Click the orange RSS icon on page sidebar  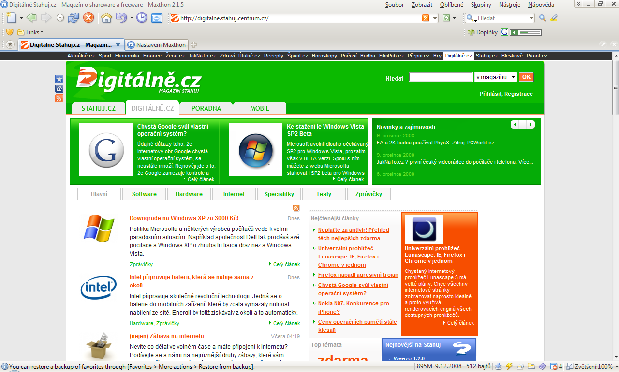click(59, 98)
